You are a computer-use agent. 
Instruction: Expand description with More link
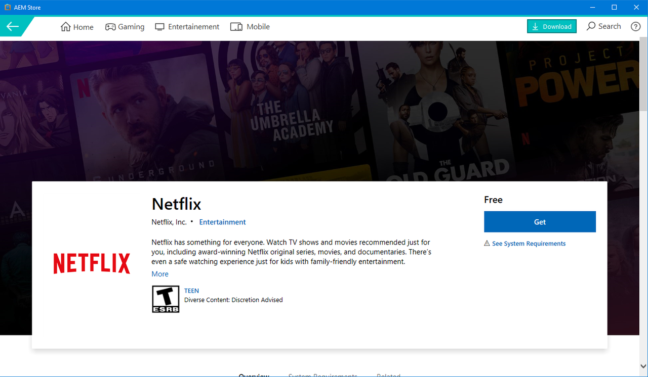(160, 274)
